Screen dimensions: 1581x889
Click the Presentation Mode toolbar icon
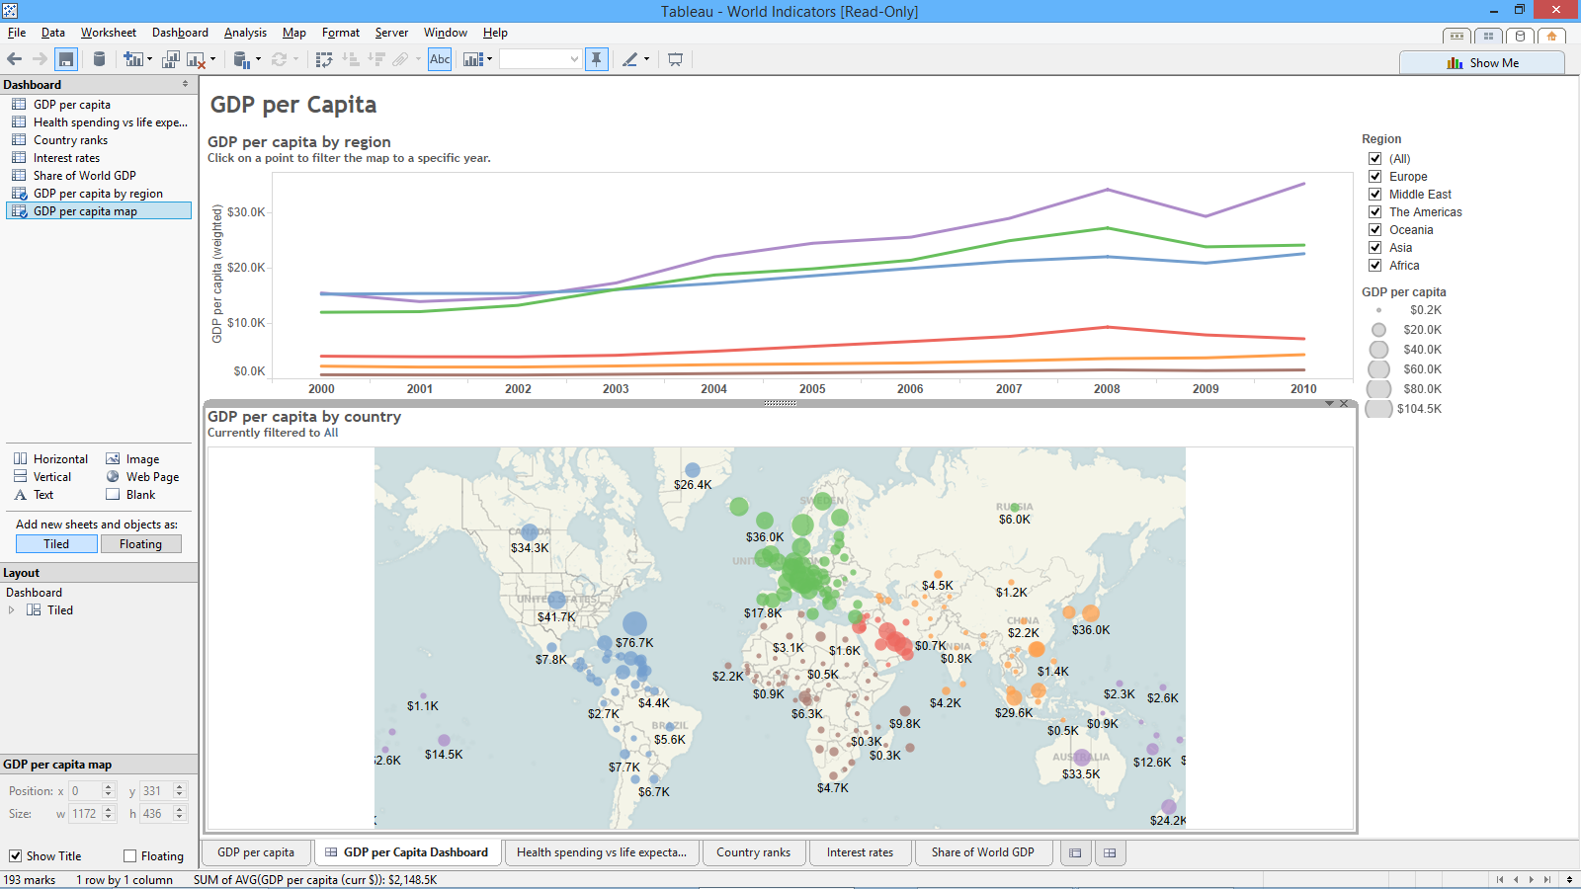click(x=675, y=59)
